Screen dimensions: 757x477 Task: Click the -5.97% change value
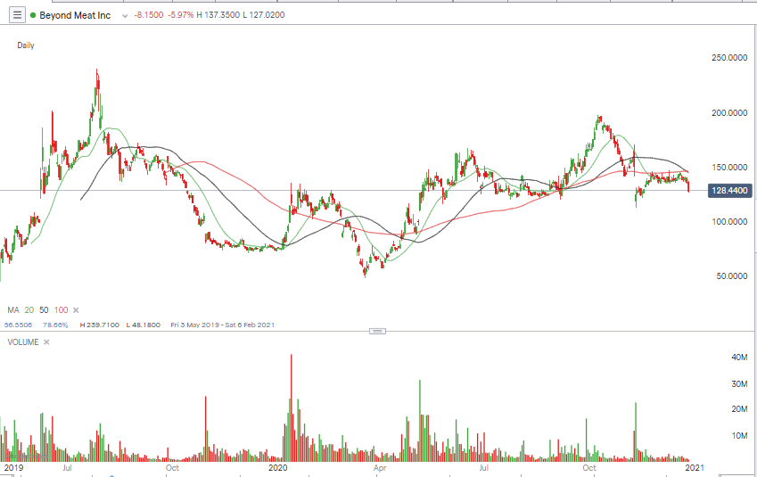pos(181,15)
